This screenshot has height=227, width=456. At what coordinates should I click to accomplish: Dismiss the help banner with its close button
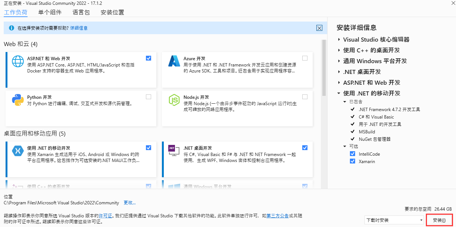pyautogui.click(x=319, y=28)
